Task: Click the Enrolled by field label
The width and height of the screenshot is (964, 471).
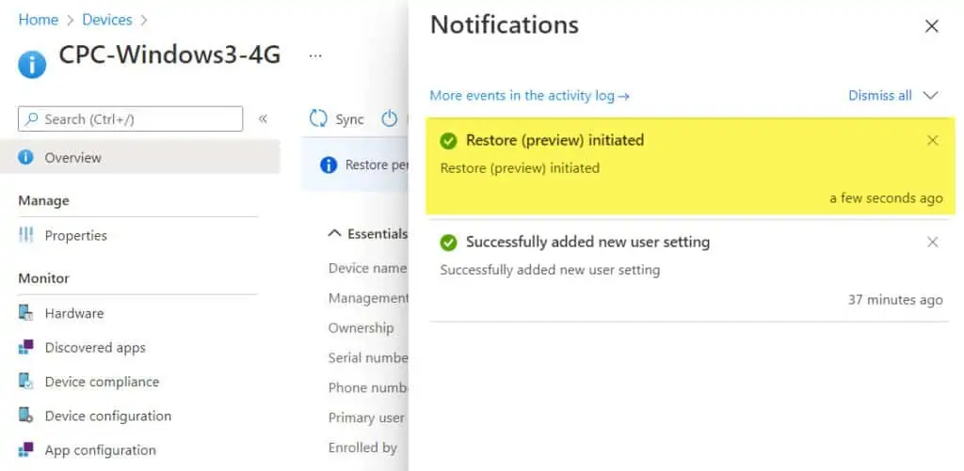Action: click(362, 447)
